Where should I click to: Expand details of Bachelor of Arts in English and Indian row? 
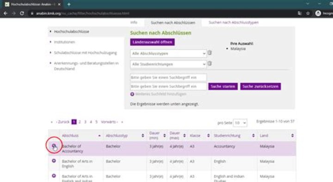tap(54, 176)
